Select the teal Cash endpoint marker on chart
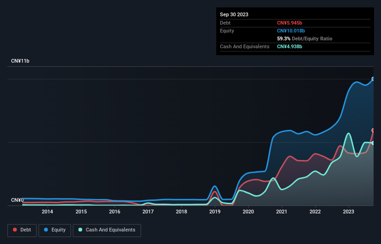 pyautogui.click(x=373, y=143)
